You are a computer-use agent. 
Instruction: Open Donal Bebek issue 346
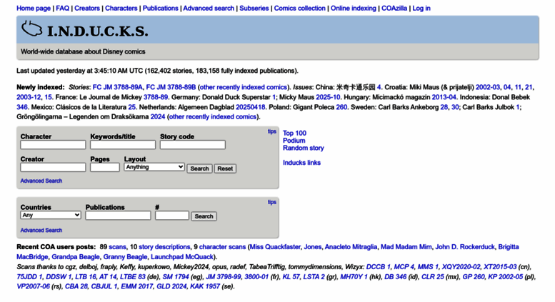pos(22,107)
